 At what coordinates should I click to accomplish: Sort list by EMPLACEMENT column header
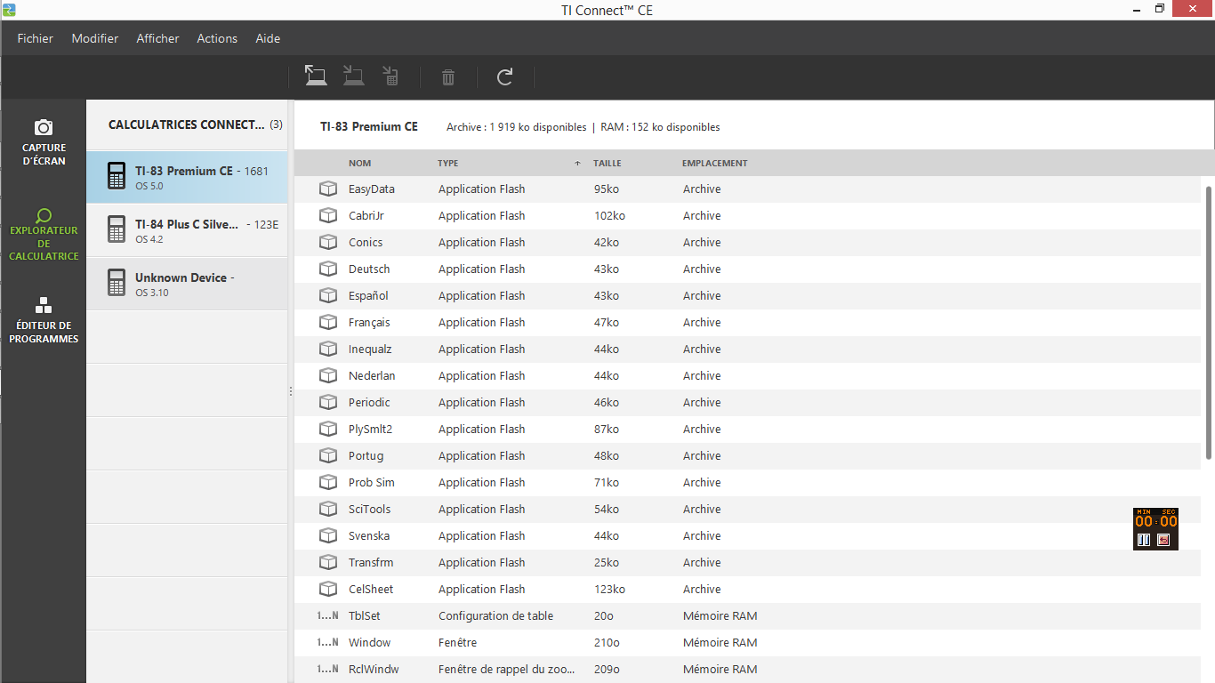[715, 163]
